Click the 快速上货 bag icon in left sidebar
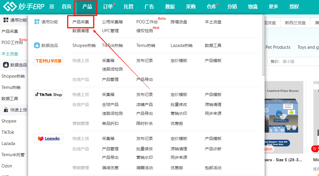The image size is (319, 176). pos(6,110)
